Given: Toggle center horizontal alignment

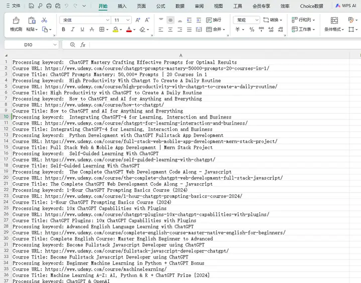Looking at the screenshot, I should (x=170, y=29).
